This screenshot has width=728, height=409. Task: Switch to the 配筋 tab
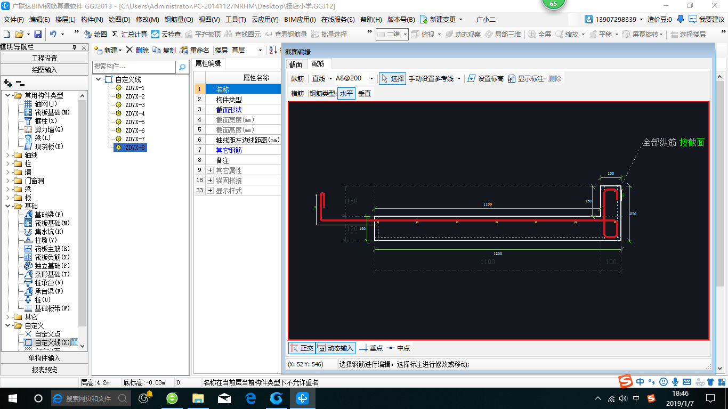point(318,63)
